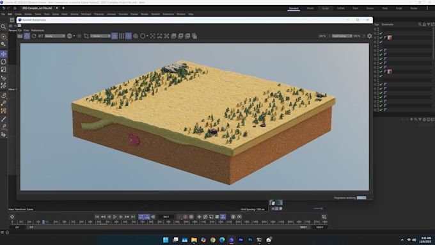Open the Redshift menu in main menu bar
This screenshot has width=435, height=245.
tap(155, 14)
